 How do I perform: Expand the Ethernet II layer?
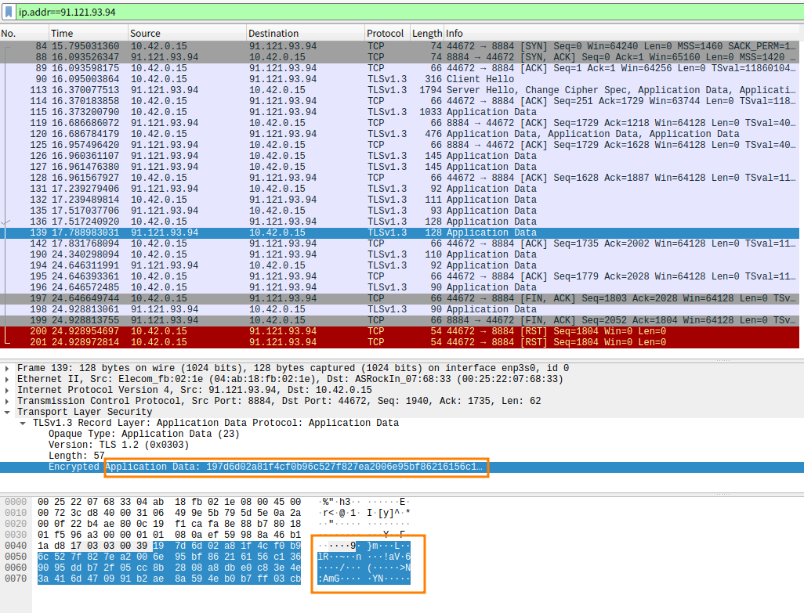8,379
